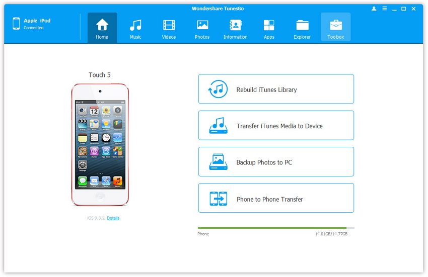This screenshot has height=277, width=428.
Task: Click the iPod Touch 5 device image
Action: coord(100,145)
